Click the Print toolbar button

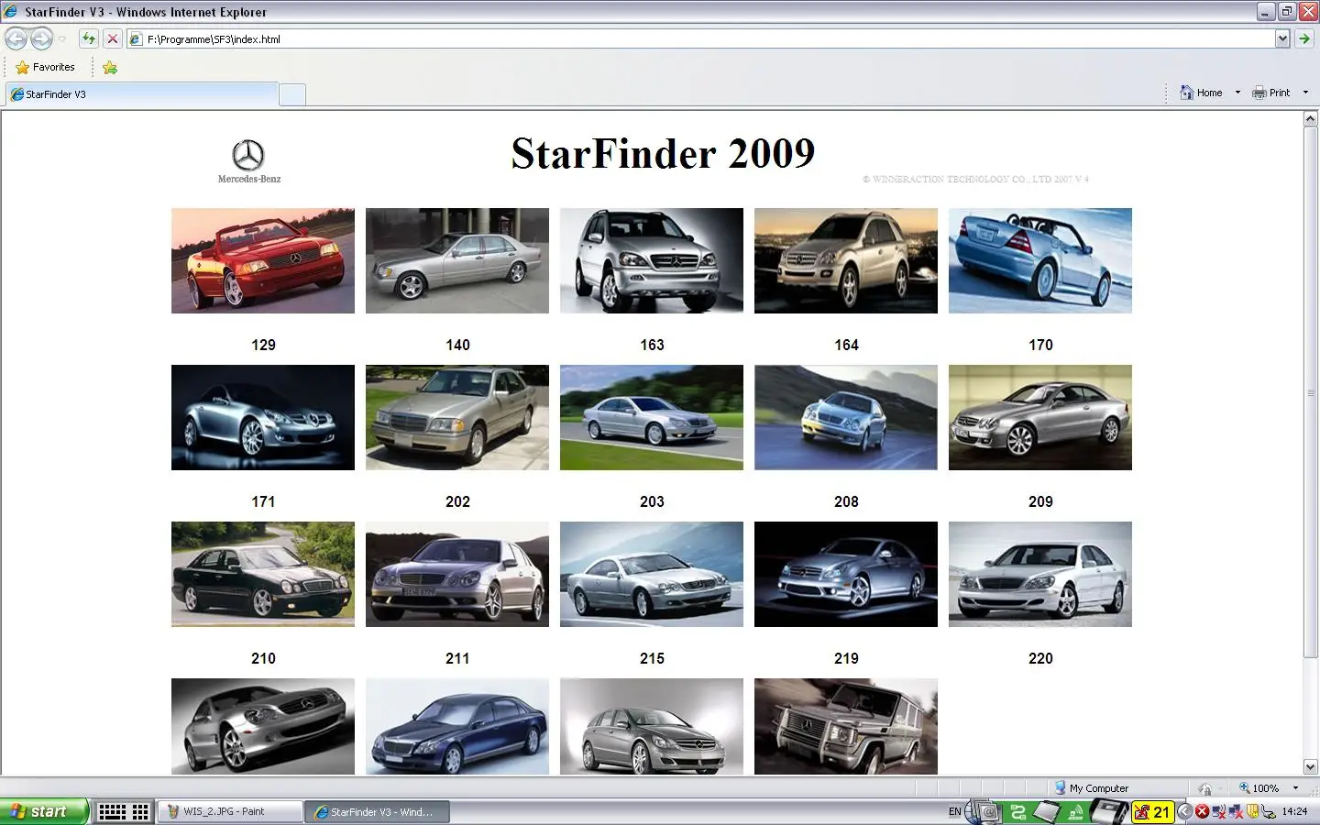(x=1271, y=93)
